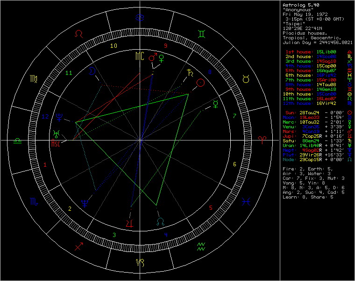Screen dimensions: 355x281
Task: Select the 'Plut: 29Vir26R' position row
Action: tap(318, 155)
